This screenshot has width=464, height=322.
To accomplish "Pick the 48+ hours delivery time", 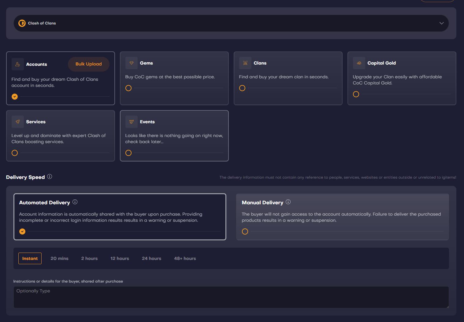I will point(185,258).
